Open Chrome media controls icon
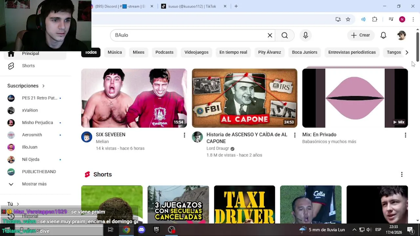Viewport: 420px width, 236px height. point(391,19)
